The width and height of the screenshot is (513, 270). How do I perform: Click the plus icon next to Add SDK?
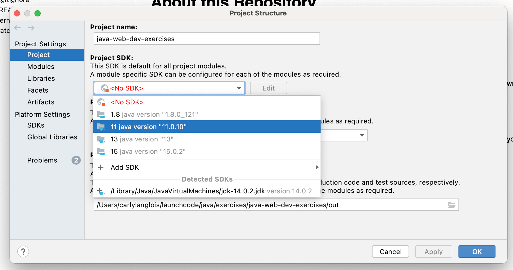[101, 167]
